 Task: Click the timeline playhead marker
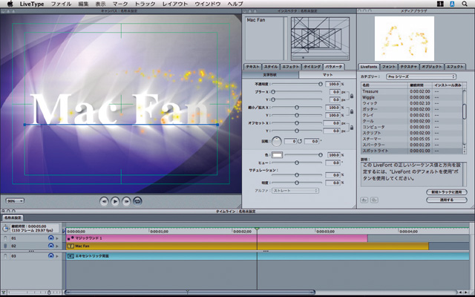click(257, 229)
